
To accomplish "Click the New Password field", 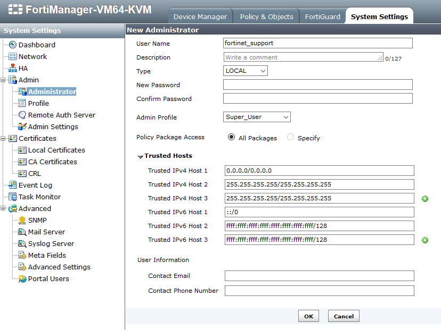I will pos(317,84).
